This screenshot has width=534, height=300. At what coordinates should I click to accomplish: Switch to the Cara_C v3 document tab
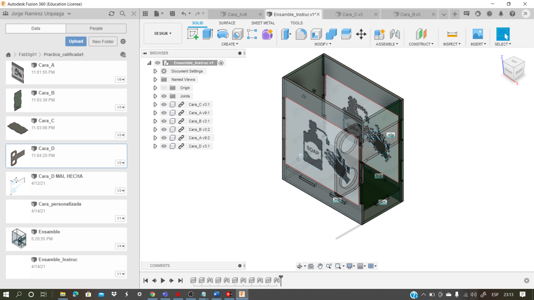(352, 14)
